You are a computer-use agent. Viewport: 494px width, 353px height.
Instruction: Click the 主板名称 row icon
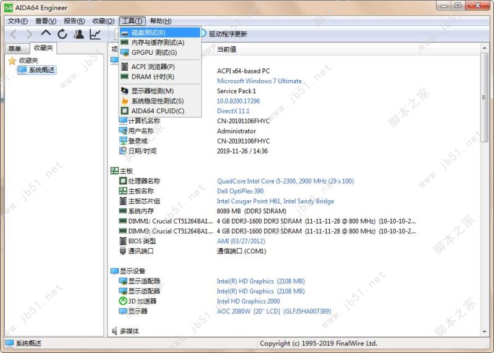[x=123, y=191]
